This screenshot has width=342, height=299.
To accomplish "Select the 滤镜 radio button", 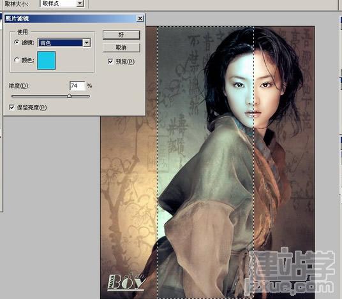I will (17, 42).
